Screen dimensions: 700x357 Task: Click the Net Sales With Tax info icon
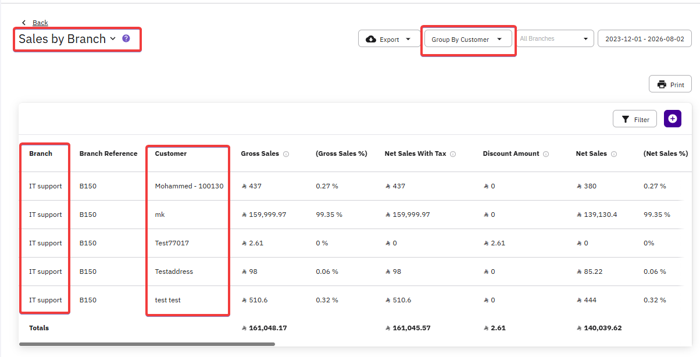pyautogui.click(x=453, y=154)
